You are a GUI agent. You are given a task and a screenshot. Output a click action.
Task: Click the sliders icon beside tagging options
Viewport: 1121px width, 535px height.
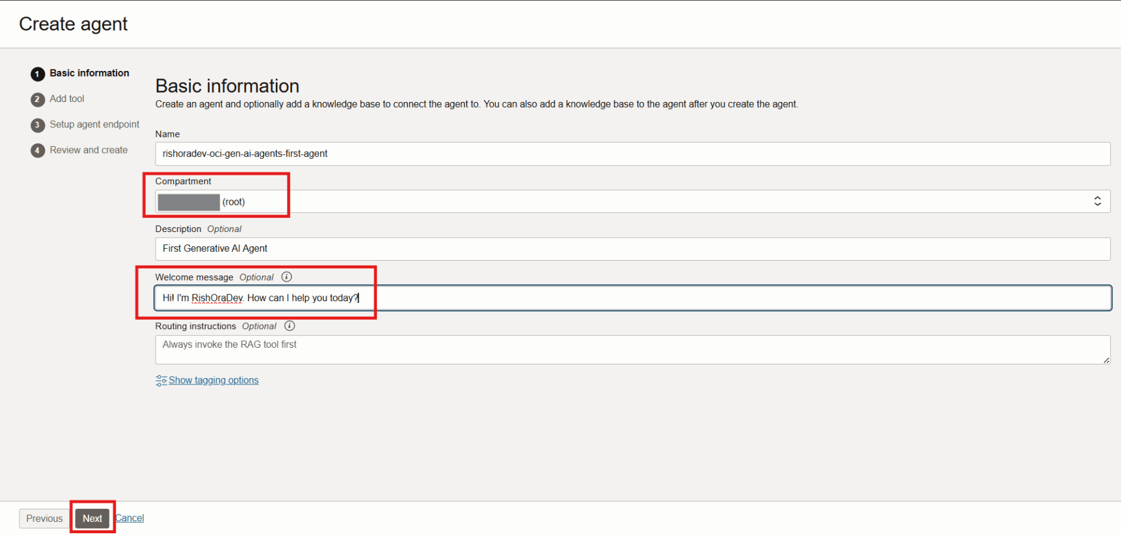(161, 381)
